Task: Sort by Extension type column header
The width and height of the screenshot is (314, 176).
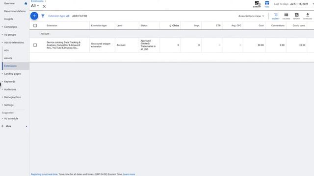Action: coord(99,25)
